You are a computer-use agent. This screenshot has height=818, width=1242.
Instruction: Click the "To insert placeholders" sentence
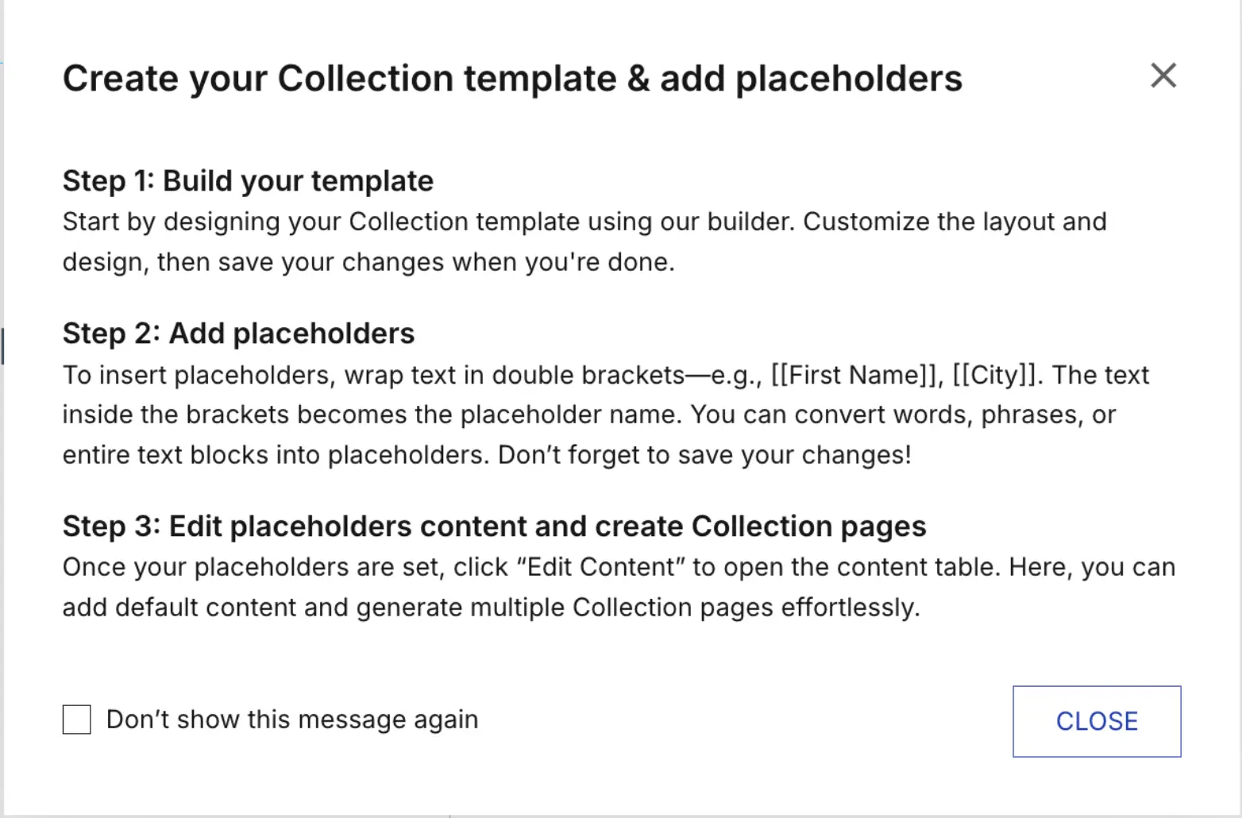point(552,375)
